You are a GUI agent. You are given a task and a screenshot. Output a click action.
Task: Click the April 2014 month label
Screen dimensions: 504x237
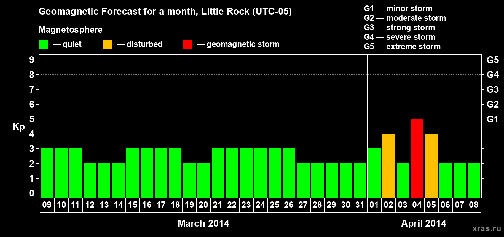coord(424,223)
